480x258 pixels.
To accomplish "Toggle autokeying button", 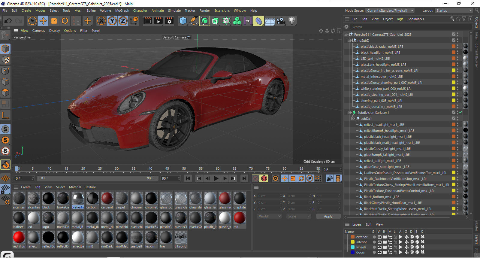I will (264, 178).
